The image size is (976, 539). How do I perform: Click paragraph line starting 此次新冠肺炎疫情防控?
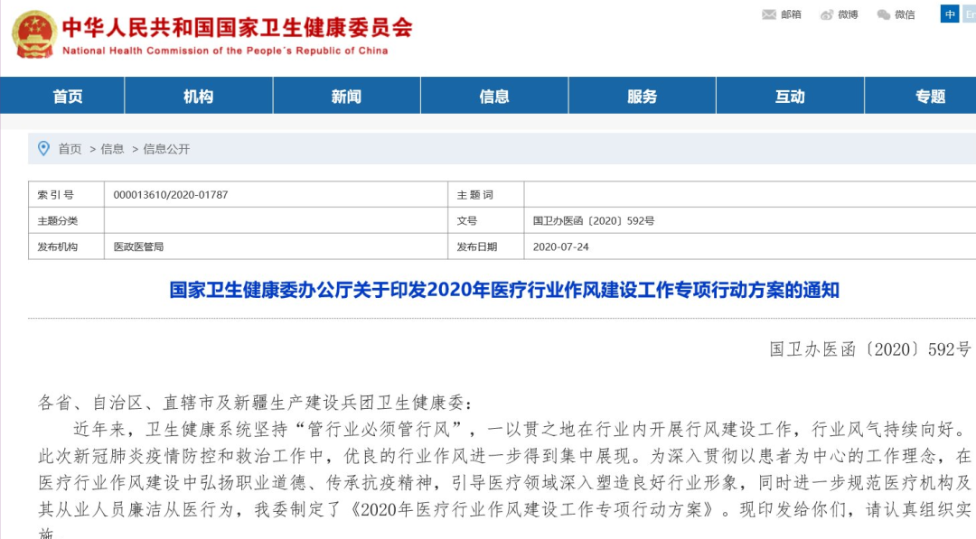pyautogui.click(x=505, y=456)
